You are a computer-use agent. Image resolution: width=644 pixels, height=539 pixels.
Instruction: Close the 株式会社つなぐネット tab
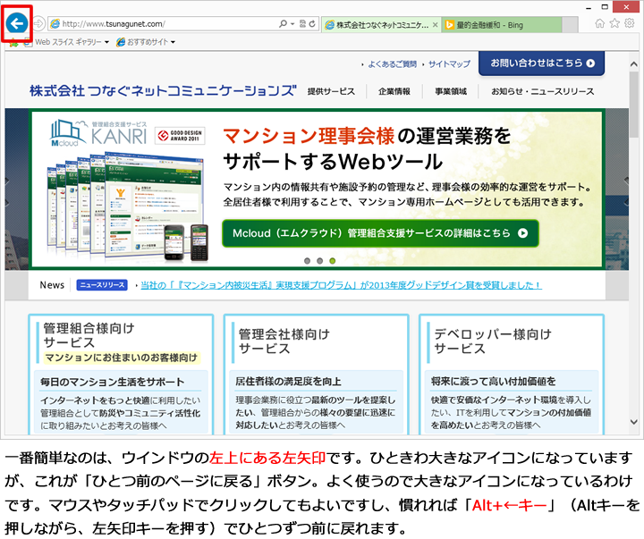pyautogui.click(x=436, y=25)
